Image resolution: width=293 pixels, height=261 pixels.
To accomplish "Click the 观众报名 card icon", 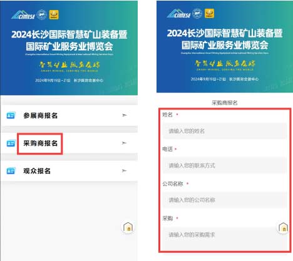I will [11, 171].
